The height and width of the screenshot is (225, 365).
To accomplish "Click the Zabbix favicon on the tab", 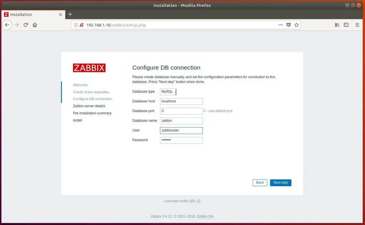I will (6, 14).
